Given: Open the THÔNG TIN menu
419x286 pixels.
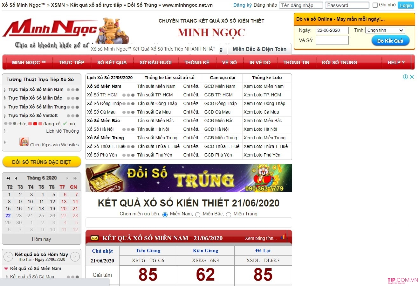Looking at the screenshot, I should click(x=296, y=62).
